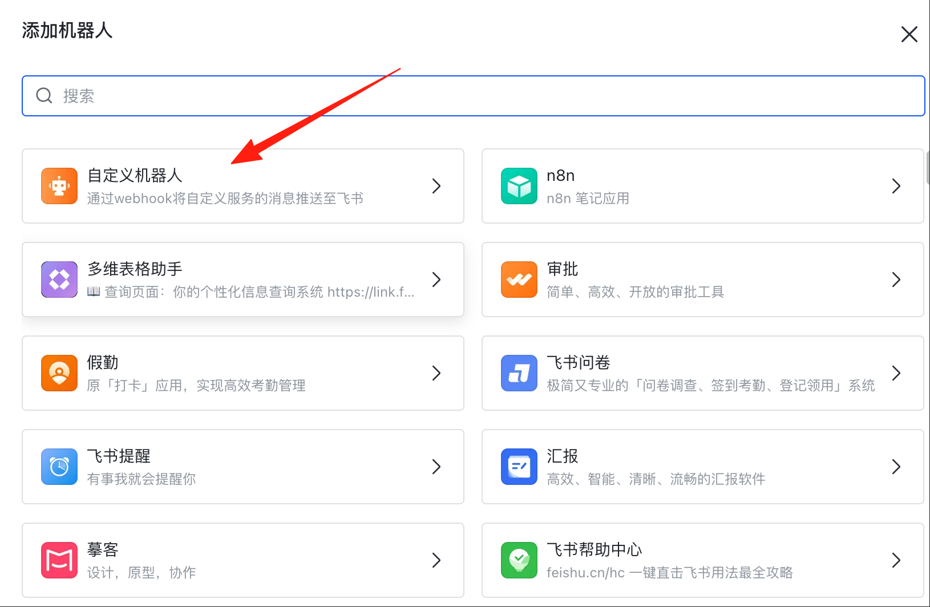Click '简单、高效、开放的审批工具' description

coord(636,292)
